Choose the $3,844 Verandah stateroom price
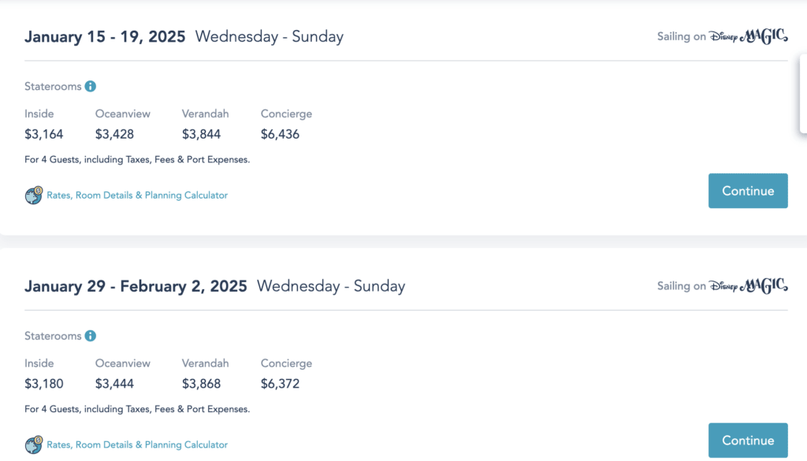This screenshot has height=461, width=807. [x=201, y=134]
